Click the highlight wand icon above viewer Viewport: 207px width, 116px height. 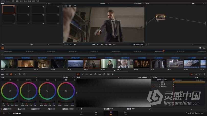[x=75, y=6]
